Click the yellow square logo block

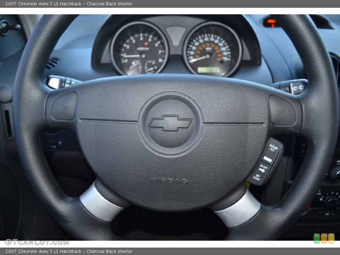(x=331, y=238)
